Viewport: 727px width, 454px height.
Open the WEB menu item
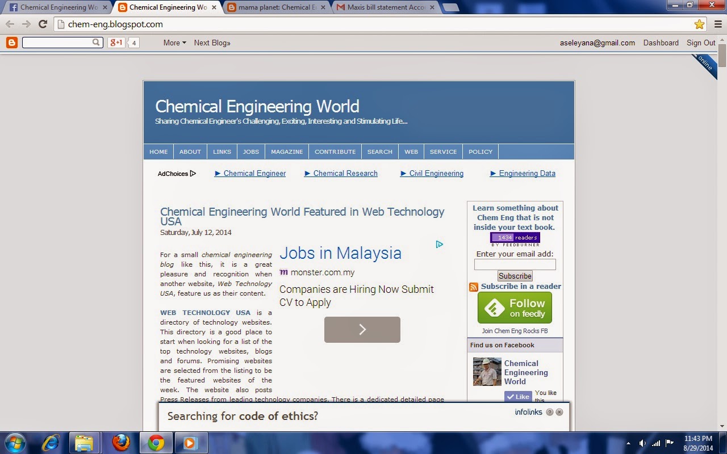411,152
